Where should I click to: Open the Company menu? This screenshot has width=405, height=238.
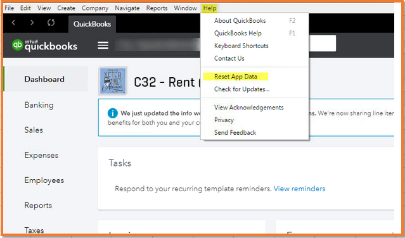point(95,8)
